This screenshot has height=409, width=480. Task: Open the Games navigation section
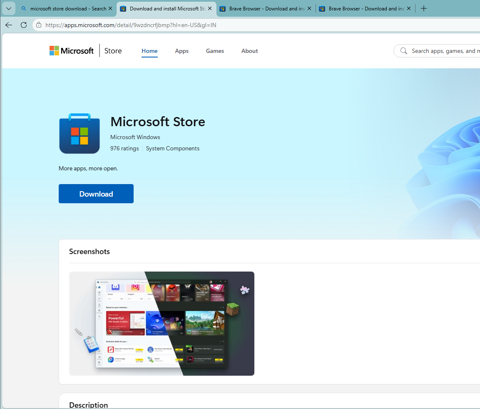pyautogui.click(x=215, y=51)
